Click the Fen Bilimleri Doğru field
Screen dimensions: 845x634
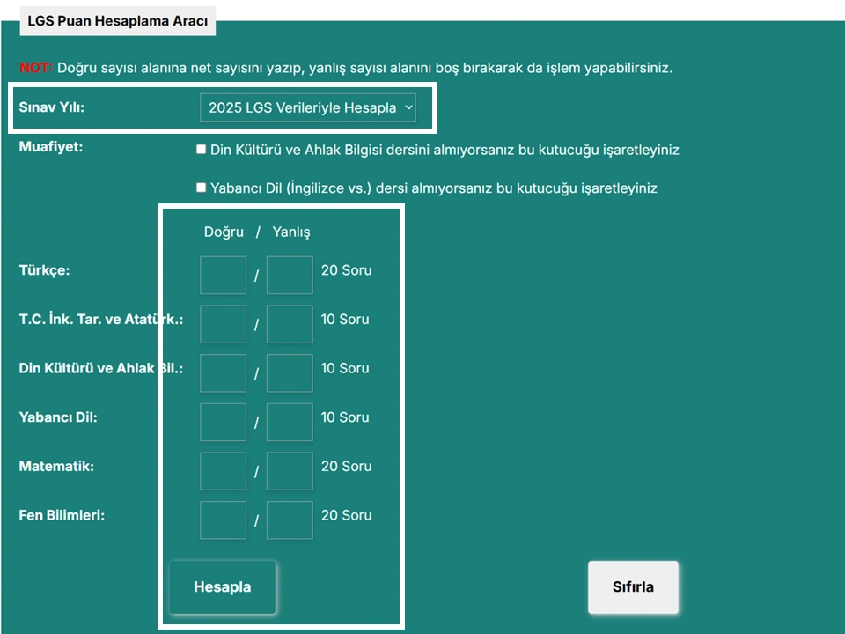pyautogui.click(x=223, y=520)
